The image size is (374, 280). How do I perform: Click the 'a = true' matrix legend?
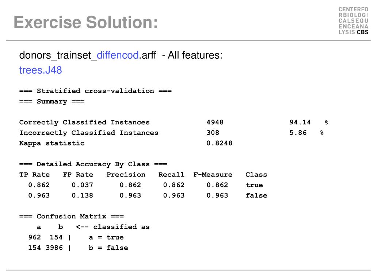(106, 237)
